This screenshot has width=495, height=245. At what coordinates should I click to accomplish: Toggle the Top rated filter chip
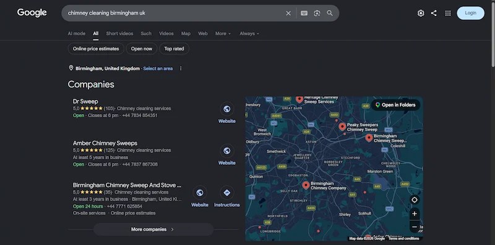pos(174,49)
